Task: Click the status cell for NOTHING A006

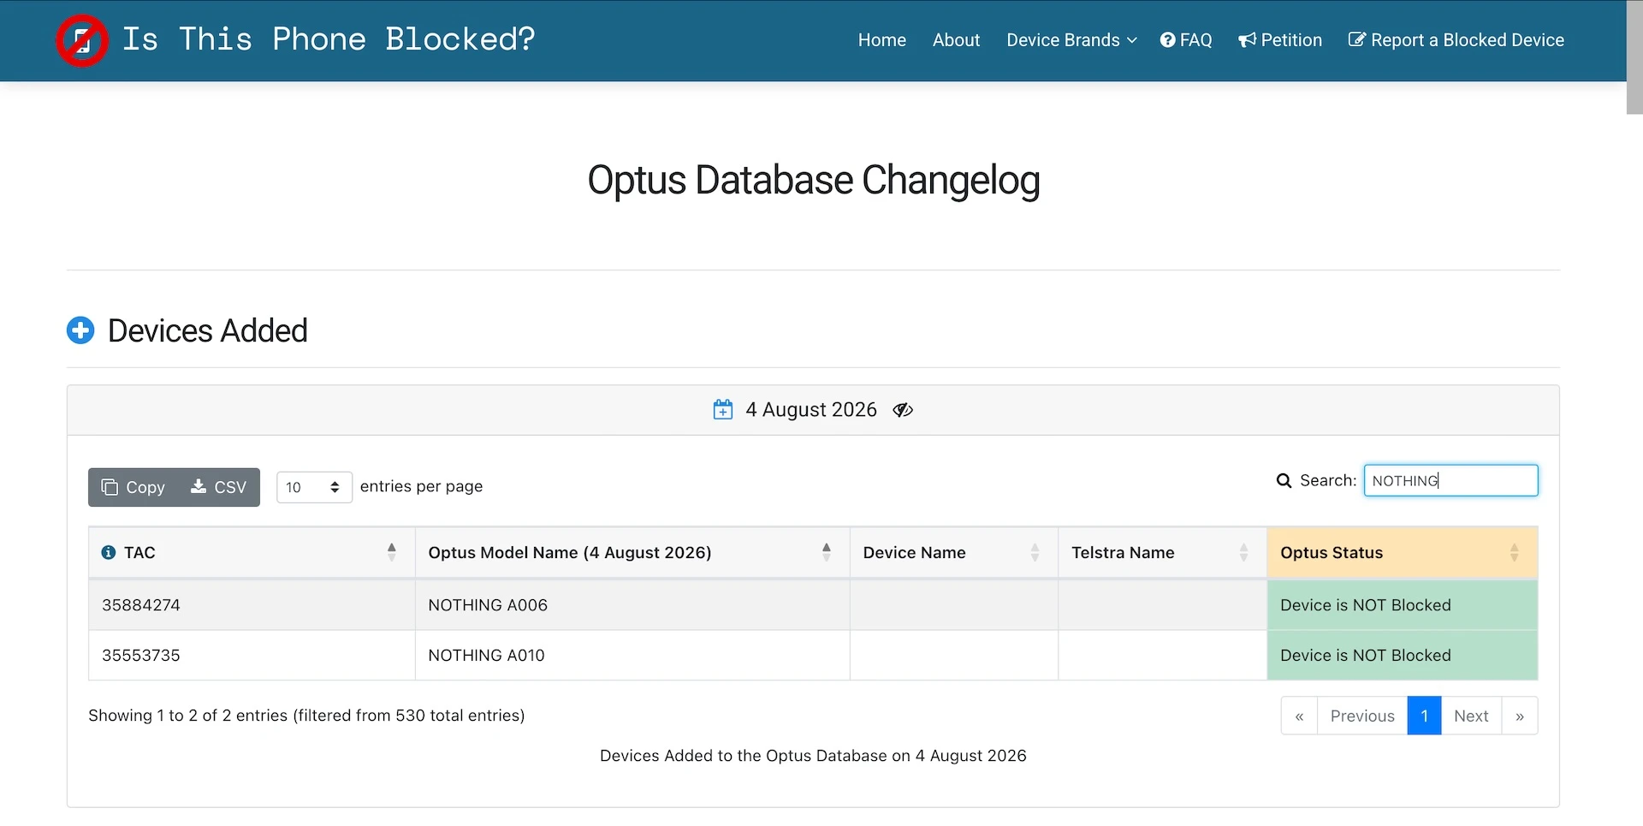Action: point(1403,605)
